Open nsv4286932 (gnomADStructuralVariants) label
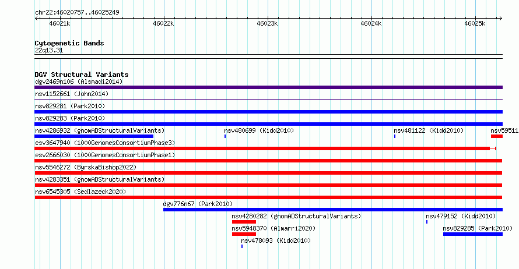This screenshot has width=519, height=269. pyautogui.click(x=100, y=130)
